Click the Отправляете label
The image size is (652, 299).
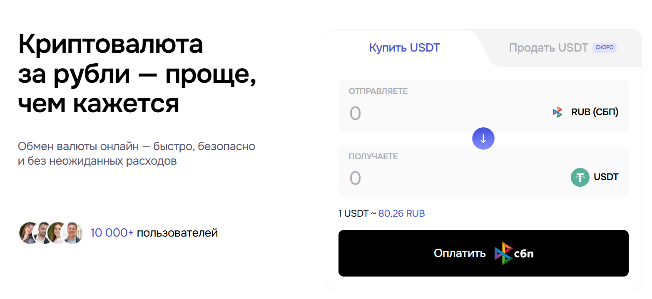tap(378, 91)
